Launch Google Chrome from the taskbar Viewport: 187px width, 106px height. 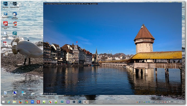pos(26,102)
